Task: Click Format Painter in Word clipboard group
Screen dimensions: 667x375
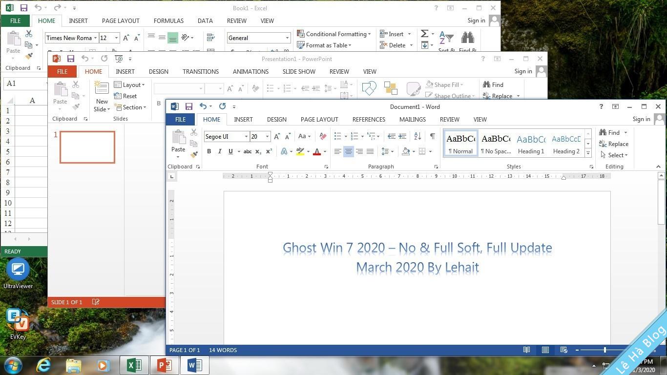Action: [194, 154]
